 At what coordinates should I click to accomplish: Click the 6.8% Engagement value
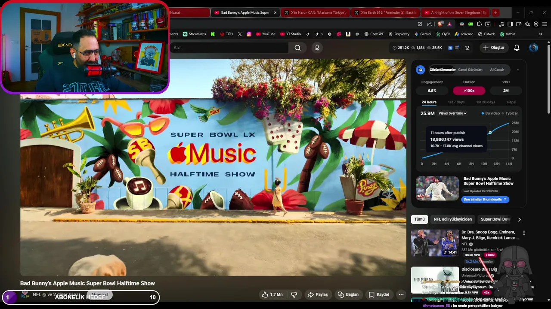click(432, 91)
